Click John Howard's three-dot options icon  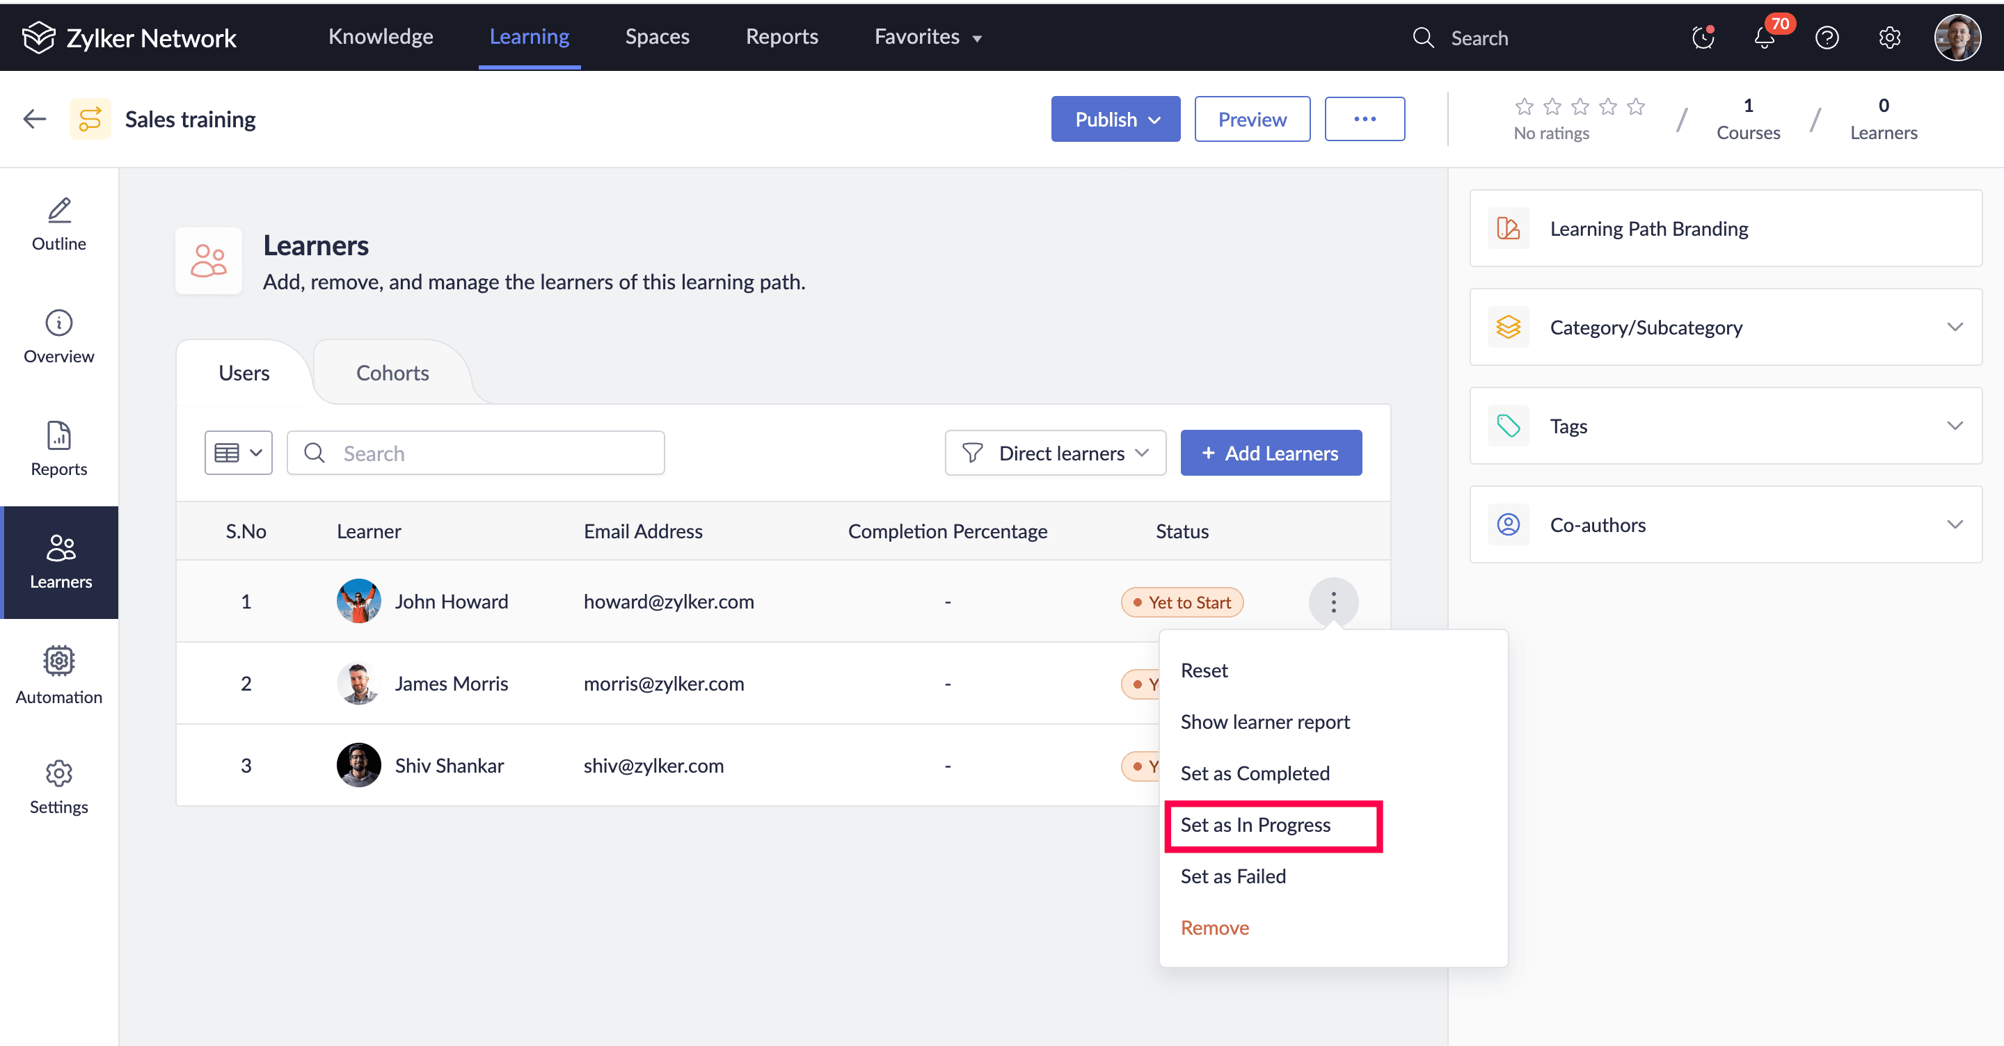(1333, 602)
